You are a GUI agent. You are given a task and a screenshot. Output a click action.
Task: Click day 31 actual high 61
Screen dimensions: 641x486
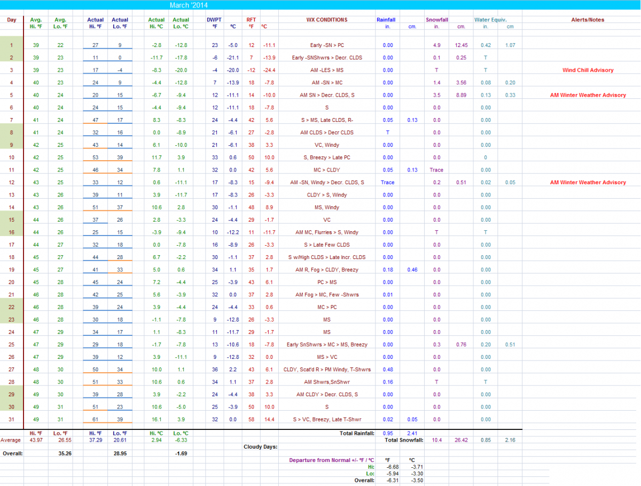click(96, 419)
